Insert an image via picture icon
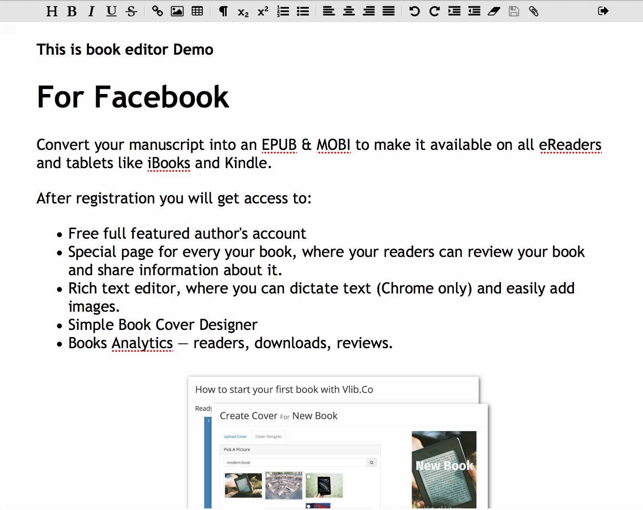This screenshot has height=510, width=643. coord(177,11)
